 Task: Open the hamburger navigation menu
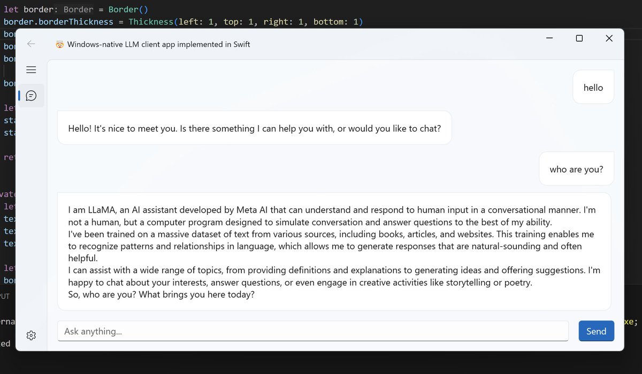point(31,70)
